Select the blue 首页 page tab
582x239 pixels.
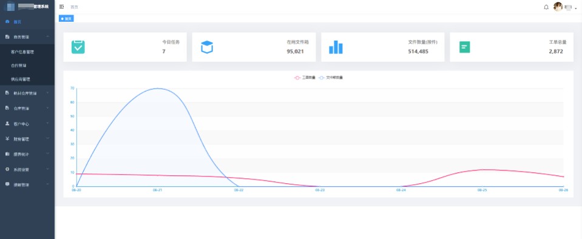pyautogui.click(x=66, y=19)
